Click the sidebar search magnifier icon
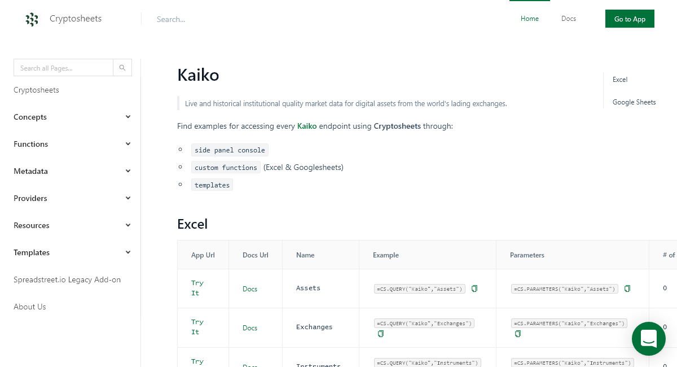The width and height of the screenshot is (677, 367). [x=122, y=67]
